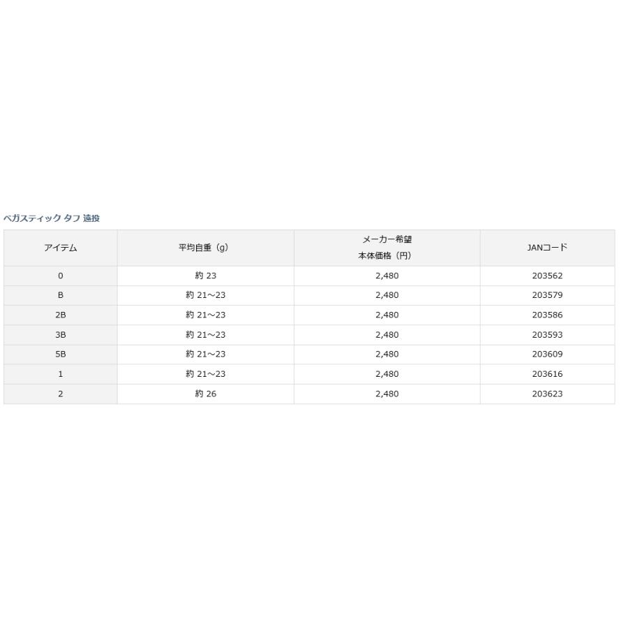Click the アイテム column header
This screenshot has width=628, height=628.
61,248
